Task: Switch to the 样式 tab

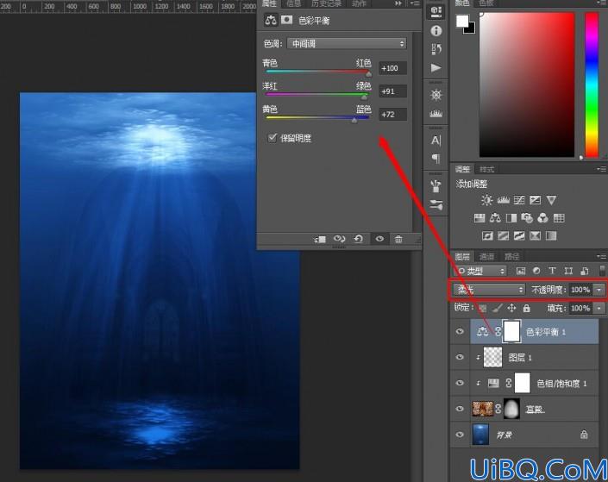Action: 486,170
